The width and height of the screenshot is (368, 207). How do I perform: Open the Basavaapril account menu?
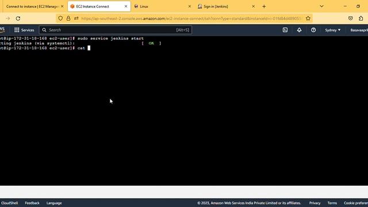click(359, 30)
